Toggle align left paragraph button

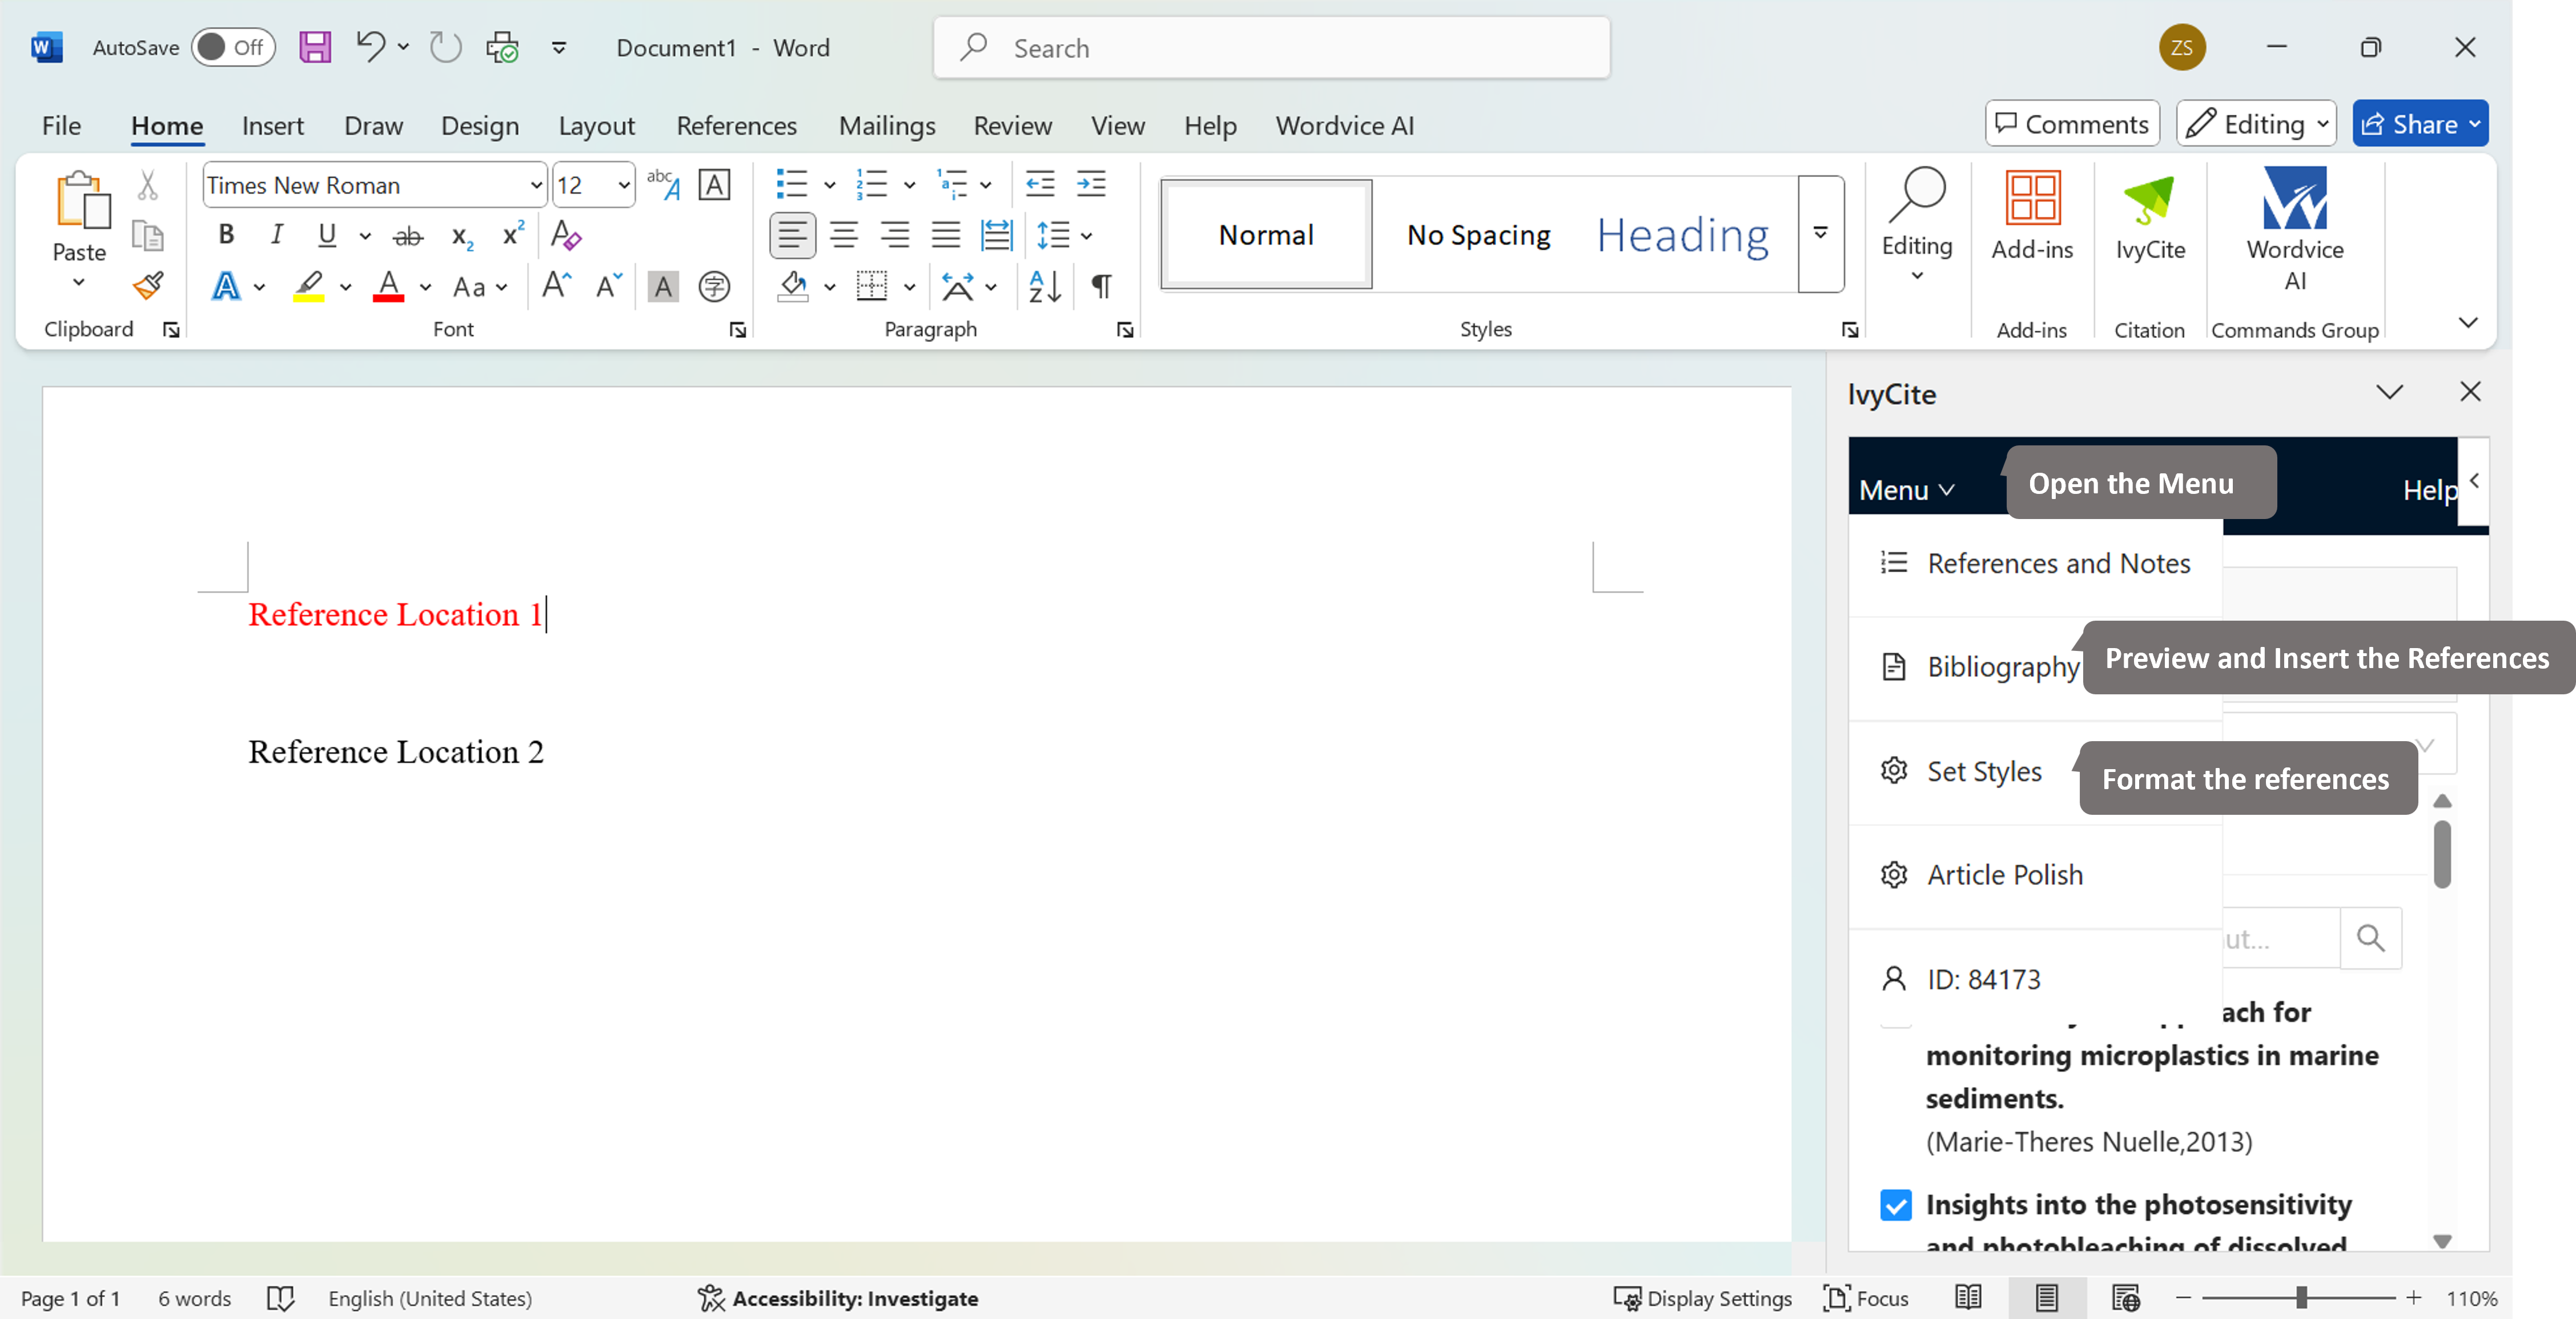point(792,236)
